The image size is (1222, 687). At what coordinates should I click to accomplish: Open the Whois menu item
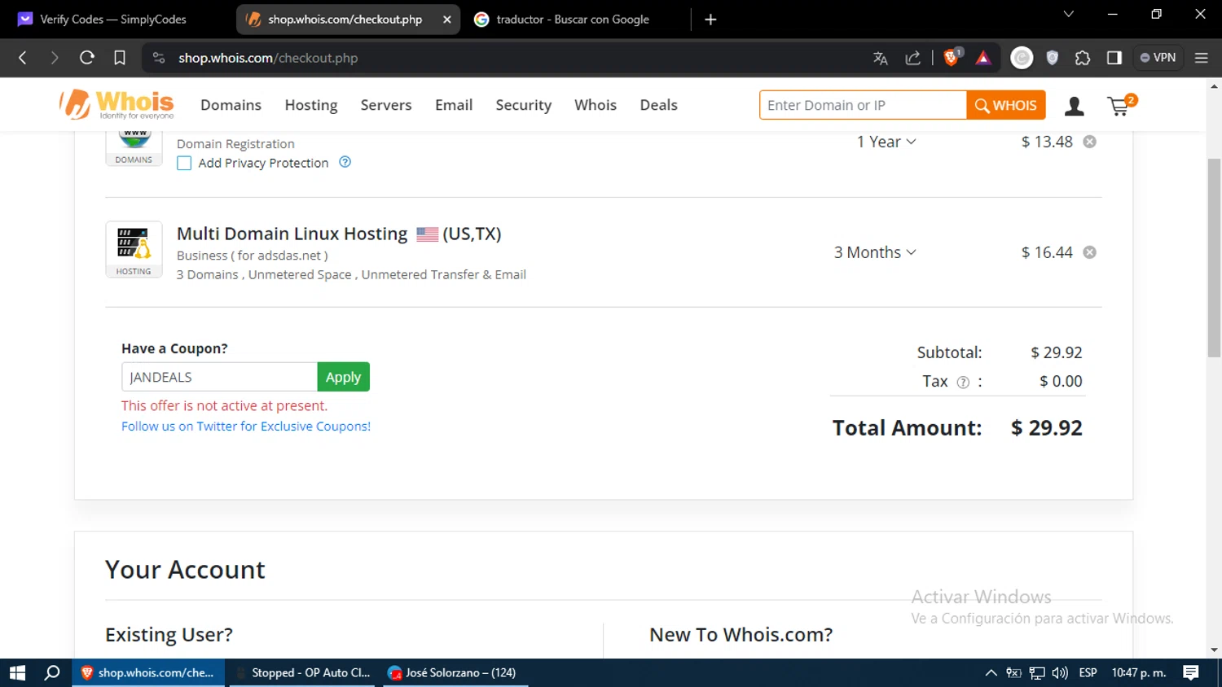596,105
